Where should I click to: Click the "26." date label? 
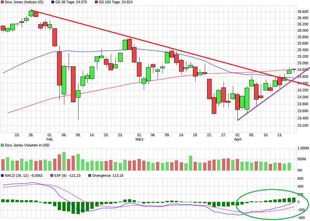(31, 135)
